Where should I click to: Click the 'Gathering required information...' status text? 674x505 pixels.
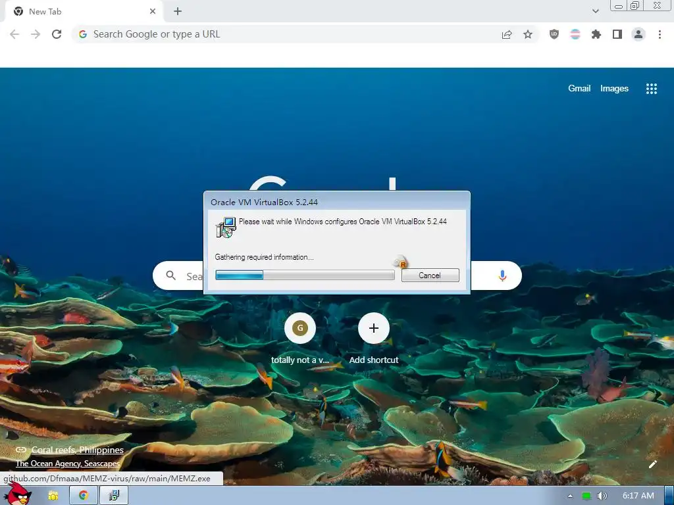(x=264, y=257)
